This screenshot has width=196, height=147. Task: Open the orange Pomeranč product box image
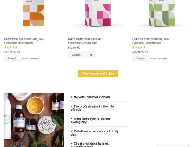tap(34, 13)
